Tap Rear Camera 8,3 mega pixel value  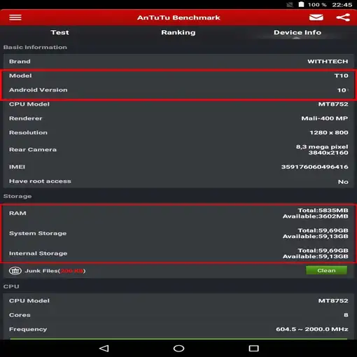(322, 150)
